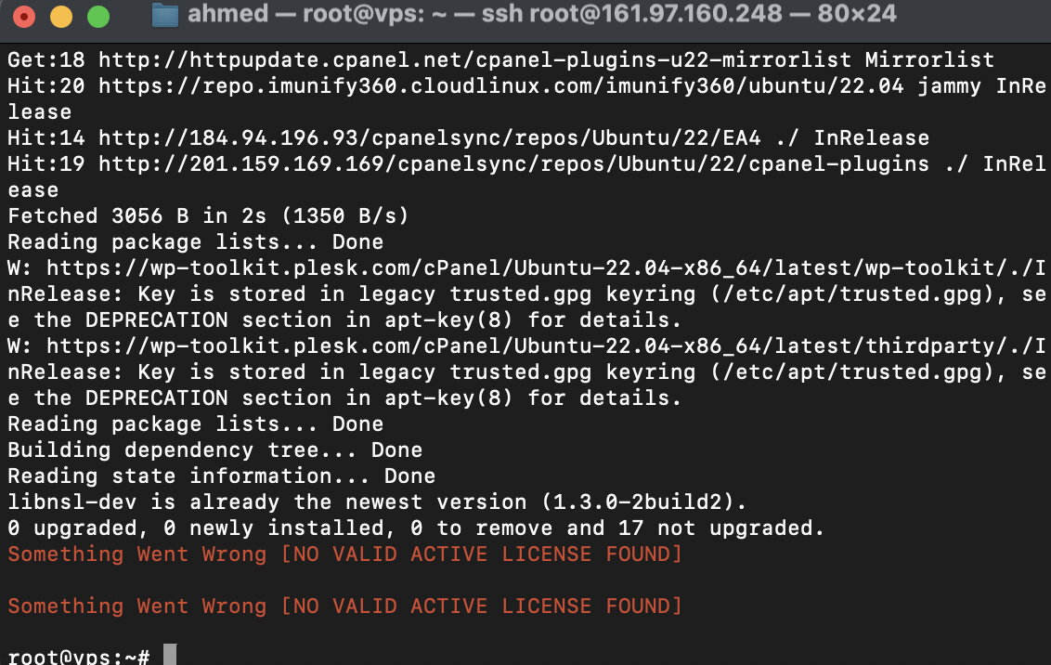This screenshot has height=665, width=1051.
Task: Click the wp-toolkit.plesk.com wp-toolkit URL
Action: 546,268
